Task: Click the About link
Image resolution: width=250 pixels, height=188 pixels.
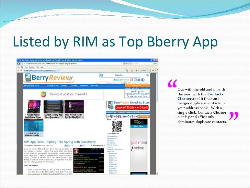Action: (x=127, y=88)
